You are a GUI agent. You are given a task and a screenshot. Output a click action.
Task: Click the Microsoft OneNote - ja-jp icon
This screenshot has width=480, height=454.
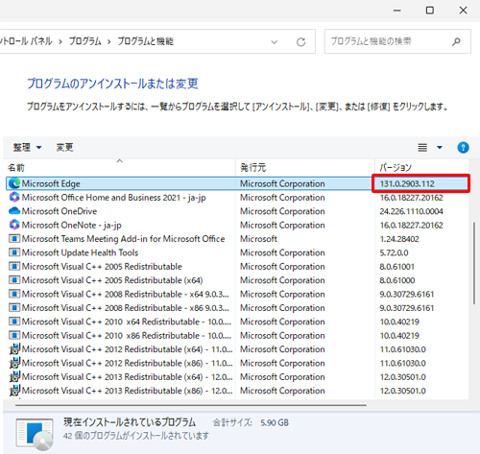pyautogui.click(x=14, y=225)
